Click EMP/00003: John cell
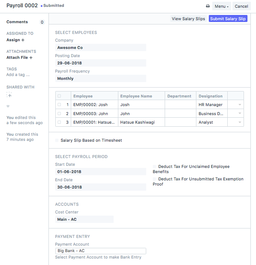 pyautogui.click(x=94, y=113)
